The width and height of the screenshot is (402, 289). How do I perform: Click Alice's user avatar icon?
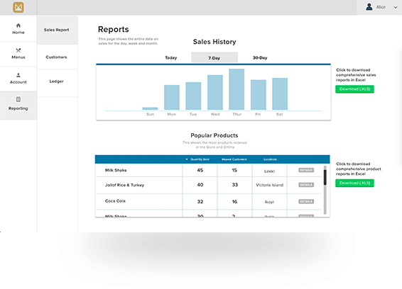coord(369,7)
